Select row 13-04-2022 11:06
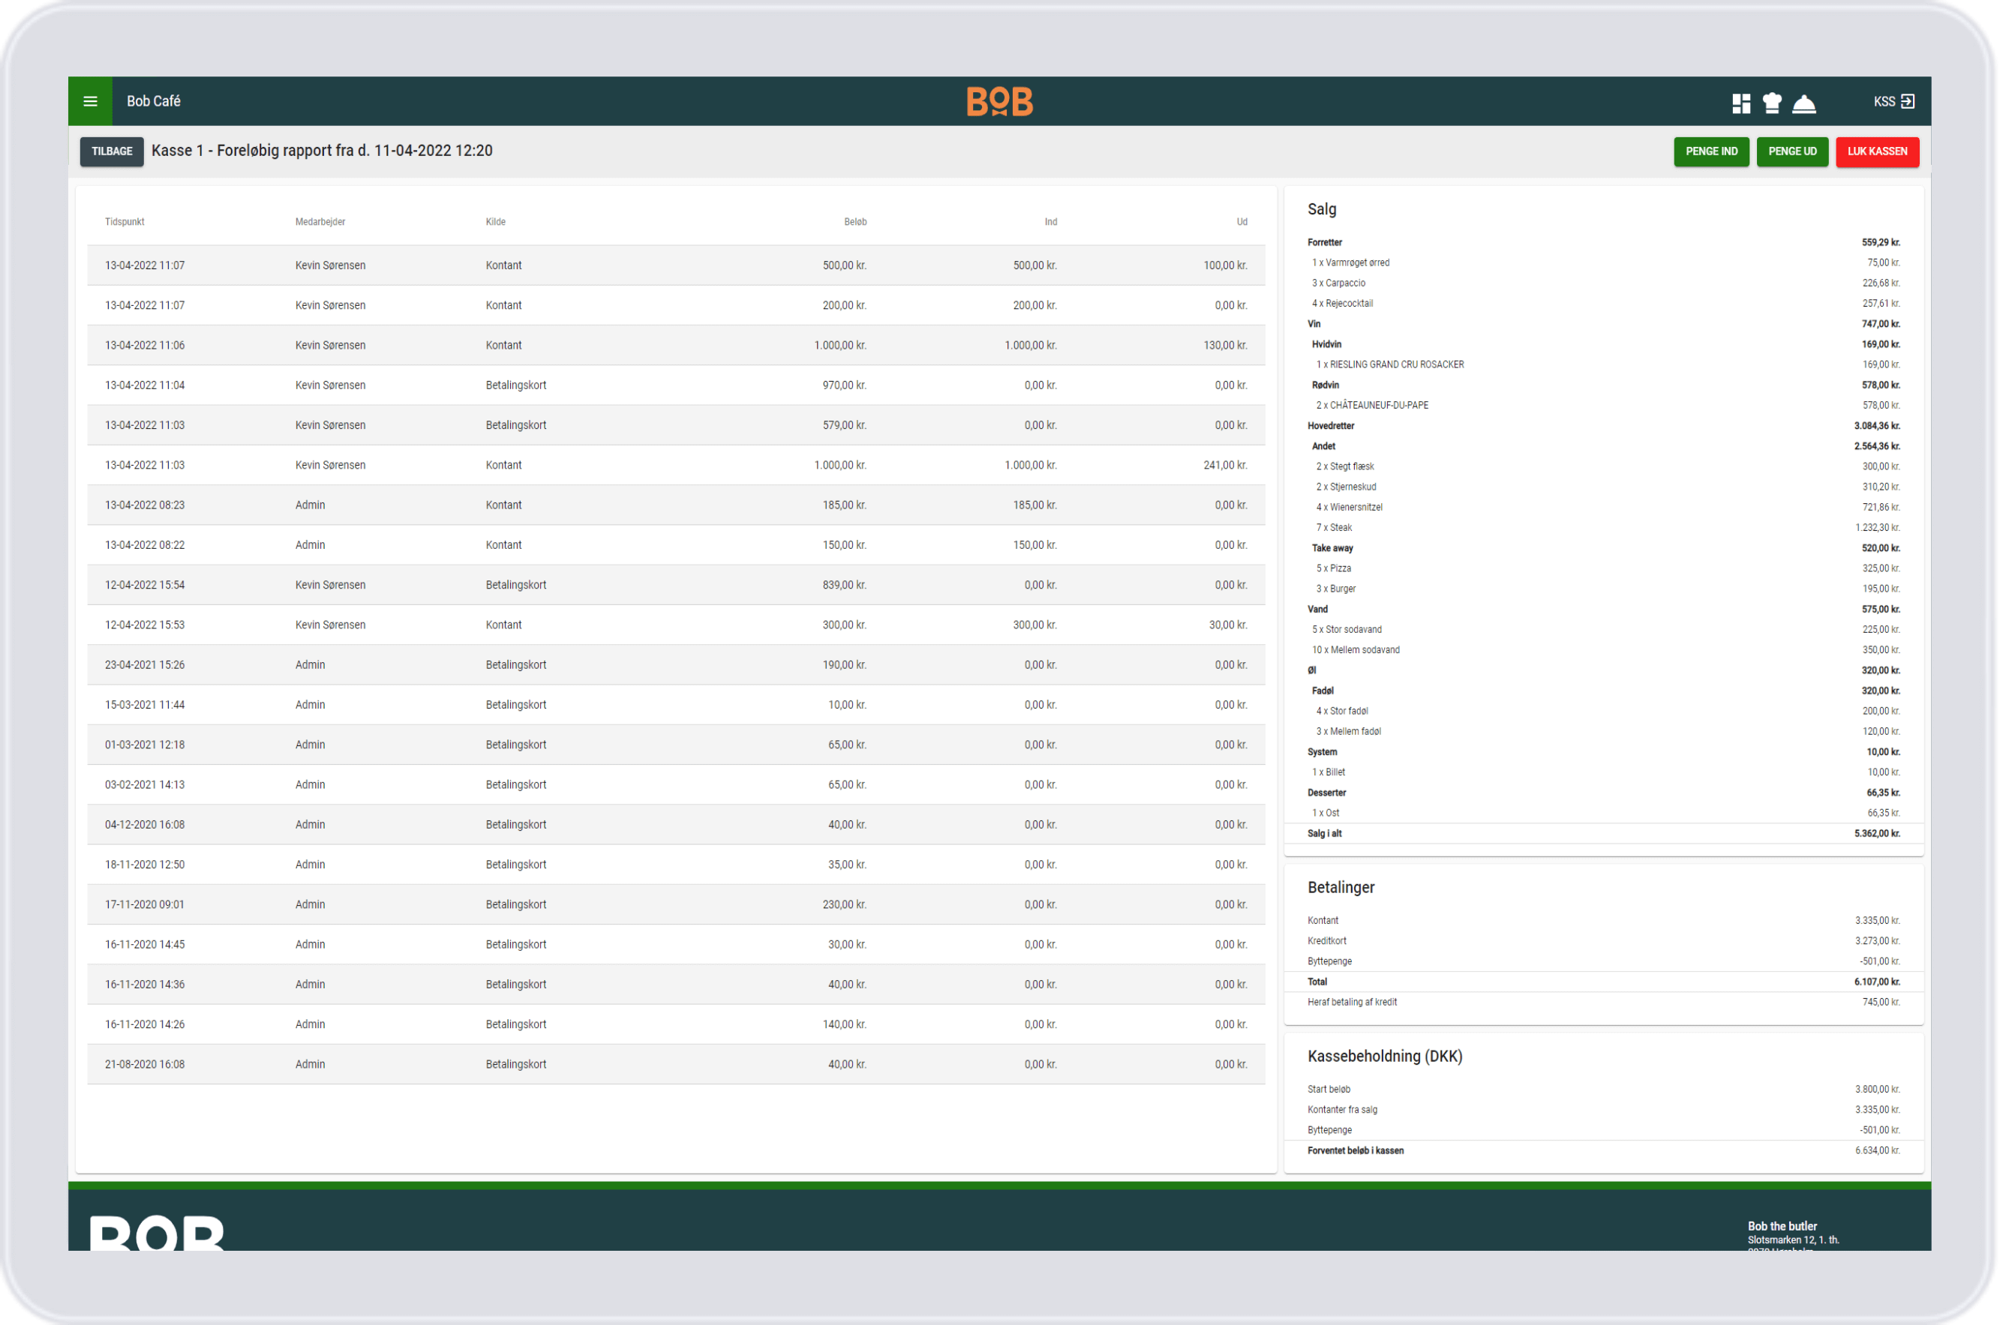The image size is (2000, 1325). point(676,346)
